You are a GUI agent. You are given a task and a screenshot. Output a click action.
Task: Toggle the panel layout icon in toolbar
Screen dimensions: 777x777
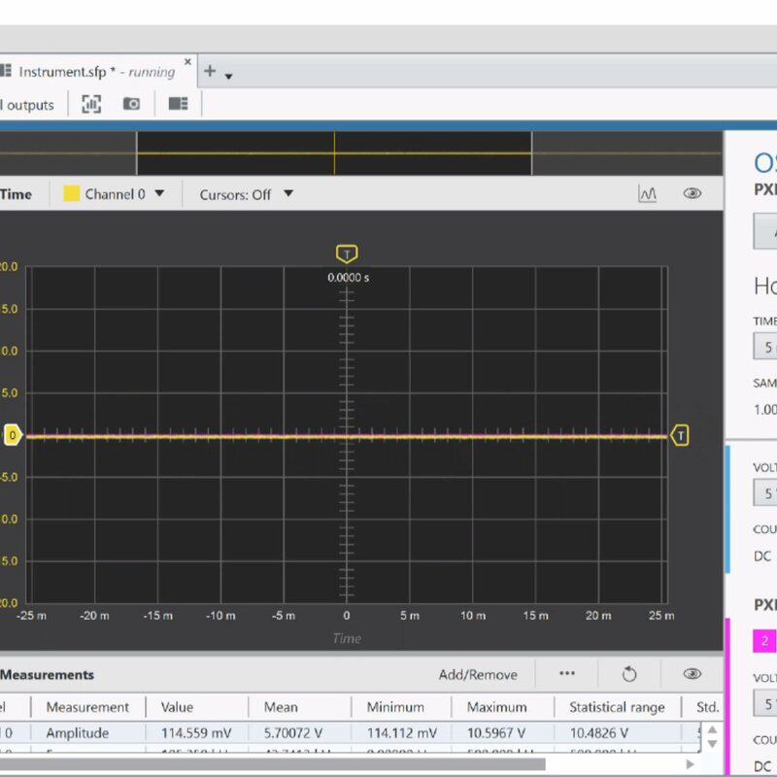(x=179, y=104)
